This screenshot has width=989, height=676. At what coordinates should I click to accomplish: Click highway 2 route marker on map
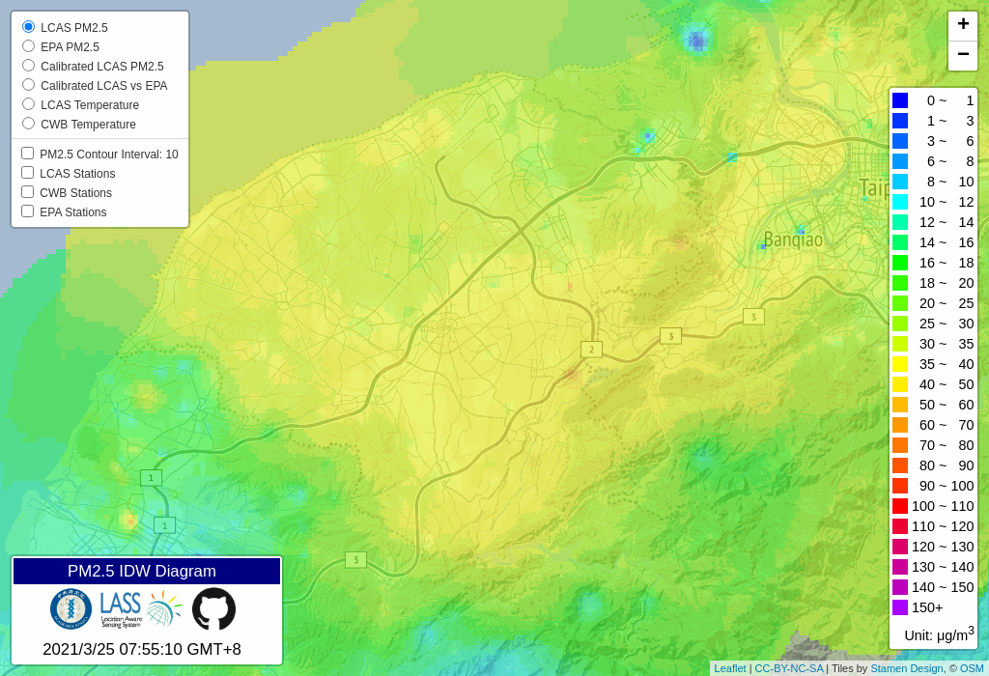pos(591,350)
